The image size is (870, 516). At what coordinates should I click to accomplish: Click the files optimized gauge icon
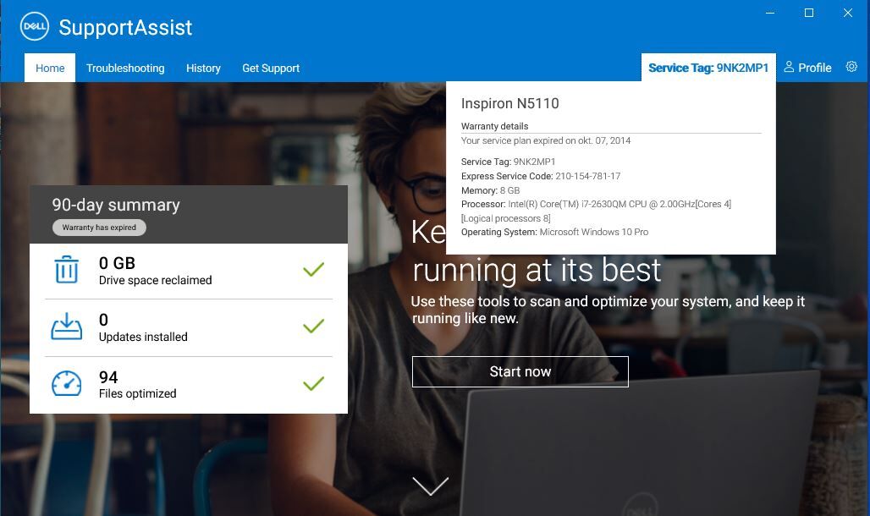pos(67,383)
